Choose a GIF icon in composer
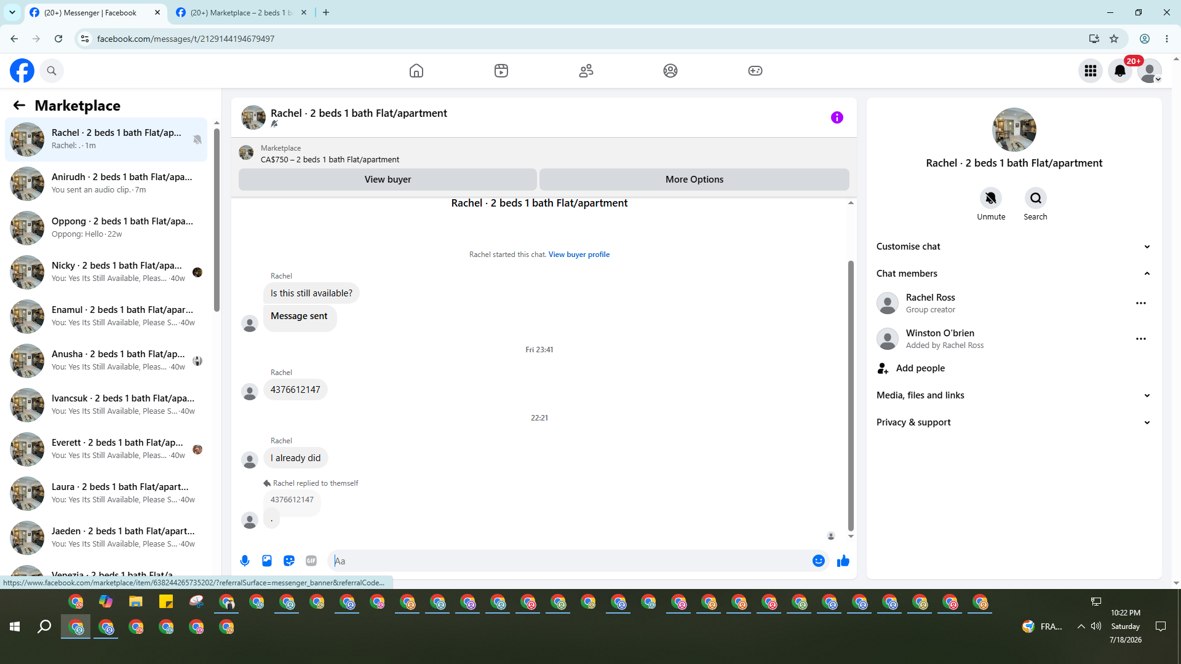The image size is (1181, 664). tap(311, 561)
